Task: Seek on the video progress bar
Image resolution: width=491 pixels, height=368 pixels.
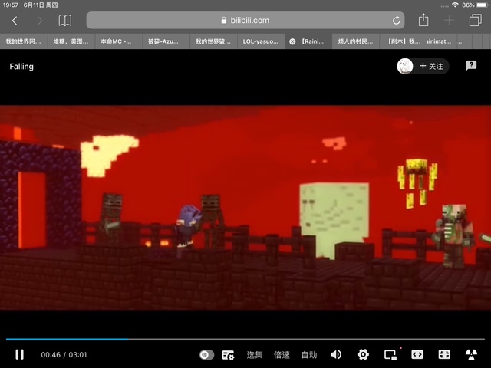Action: pos(245,339)
